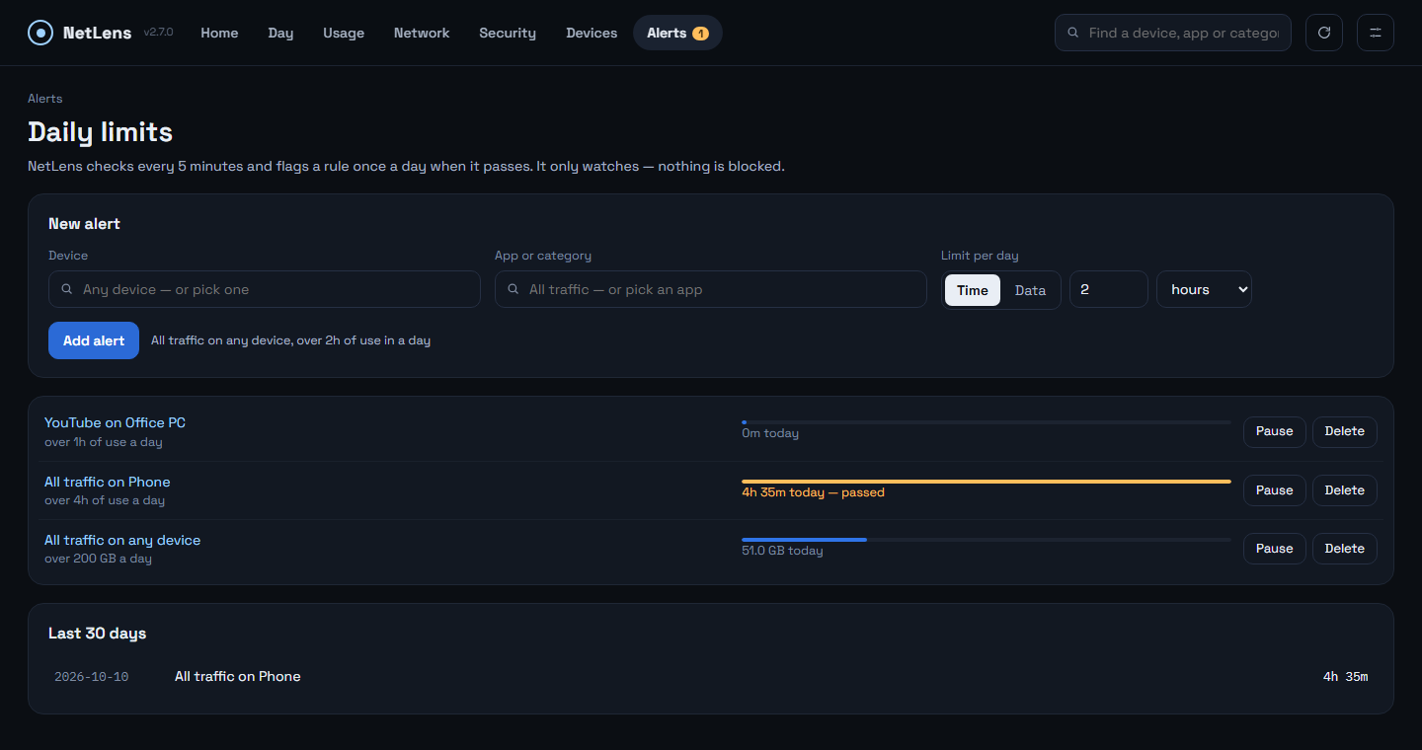
Task: Open the All traffic on Phone rule link
Action: pyautogui.click(x=107, y=482)
